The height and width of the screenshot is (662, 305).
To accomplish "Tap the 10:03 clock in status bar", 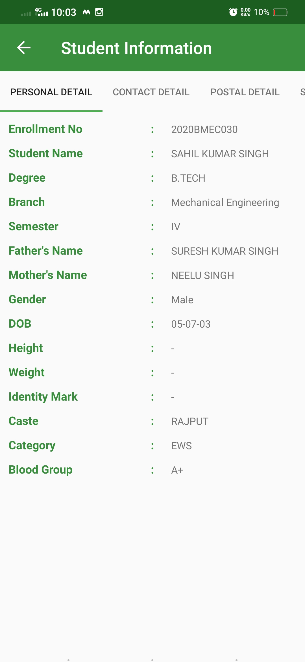I will coord(64,12).
